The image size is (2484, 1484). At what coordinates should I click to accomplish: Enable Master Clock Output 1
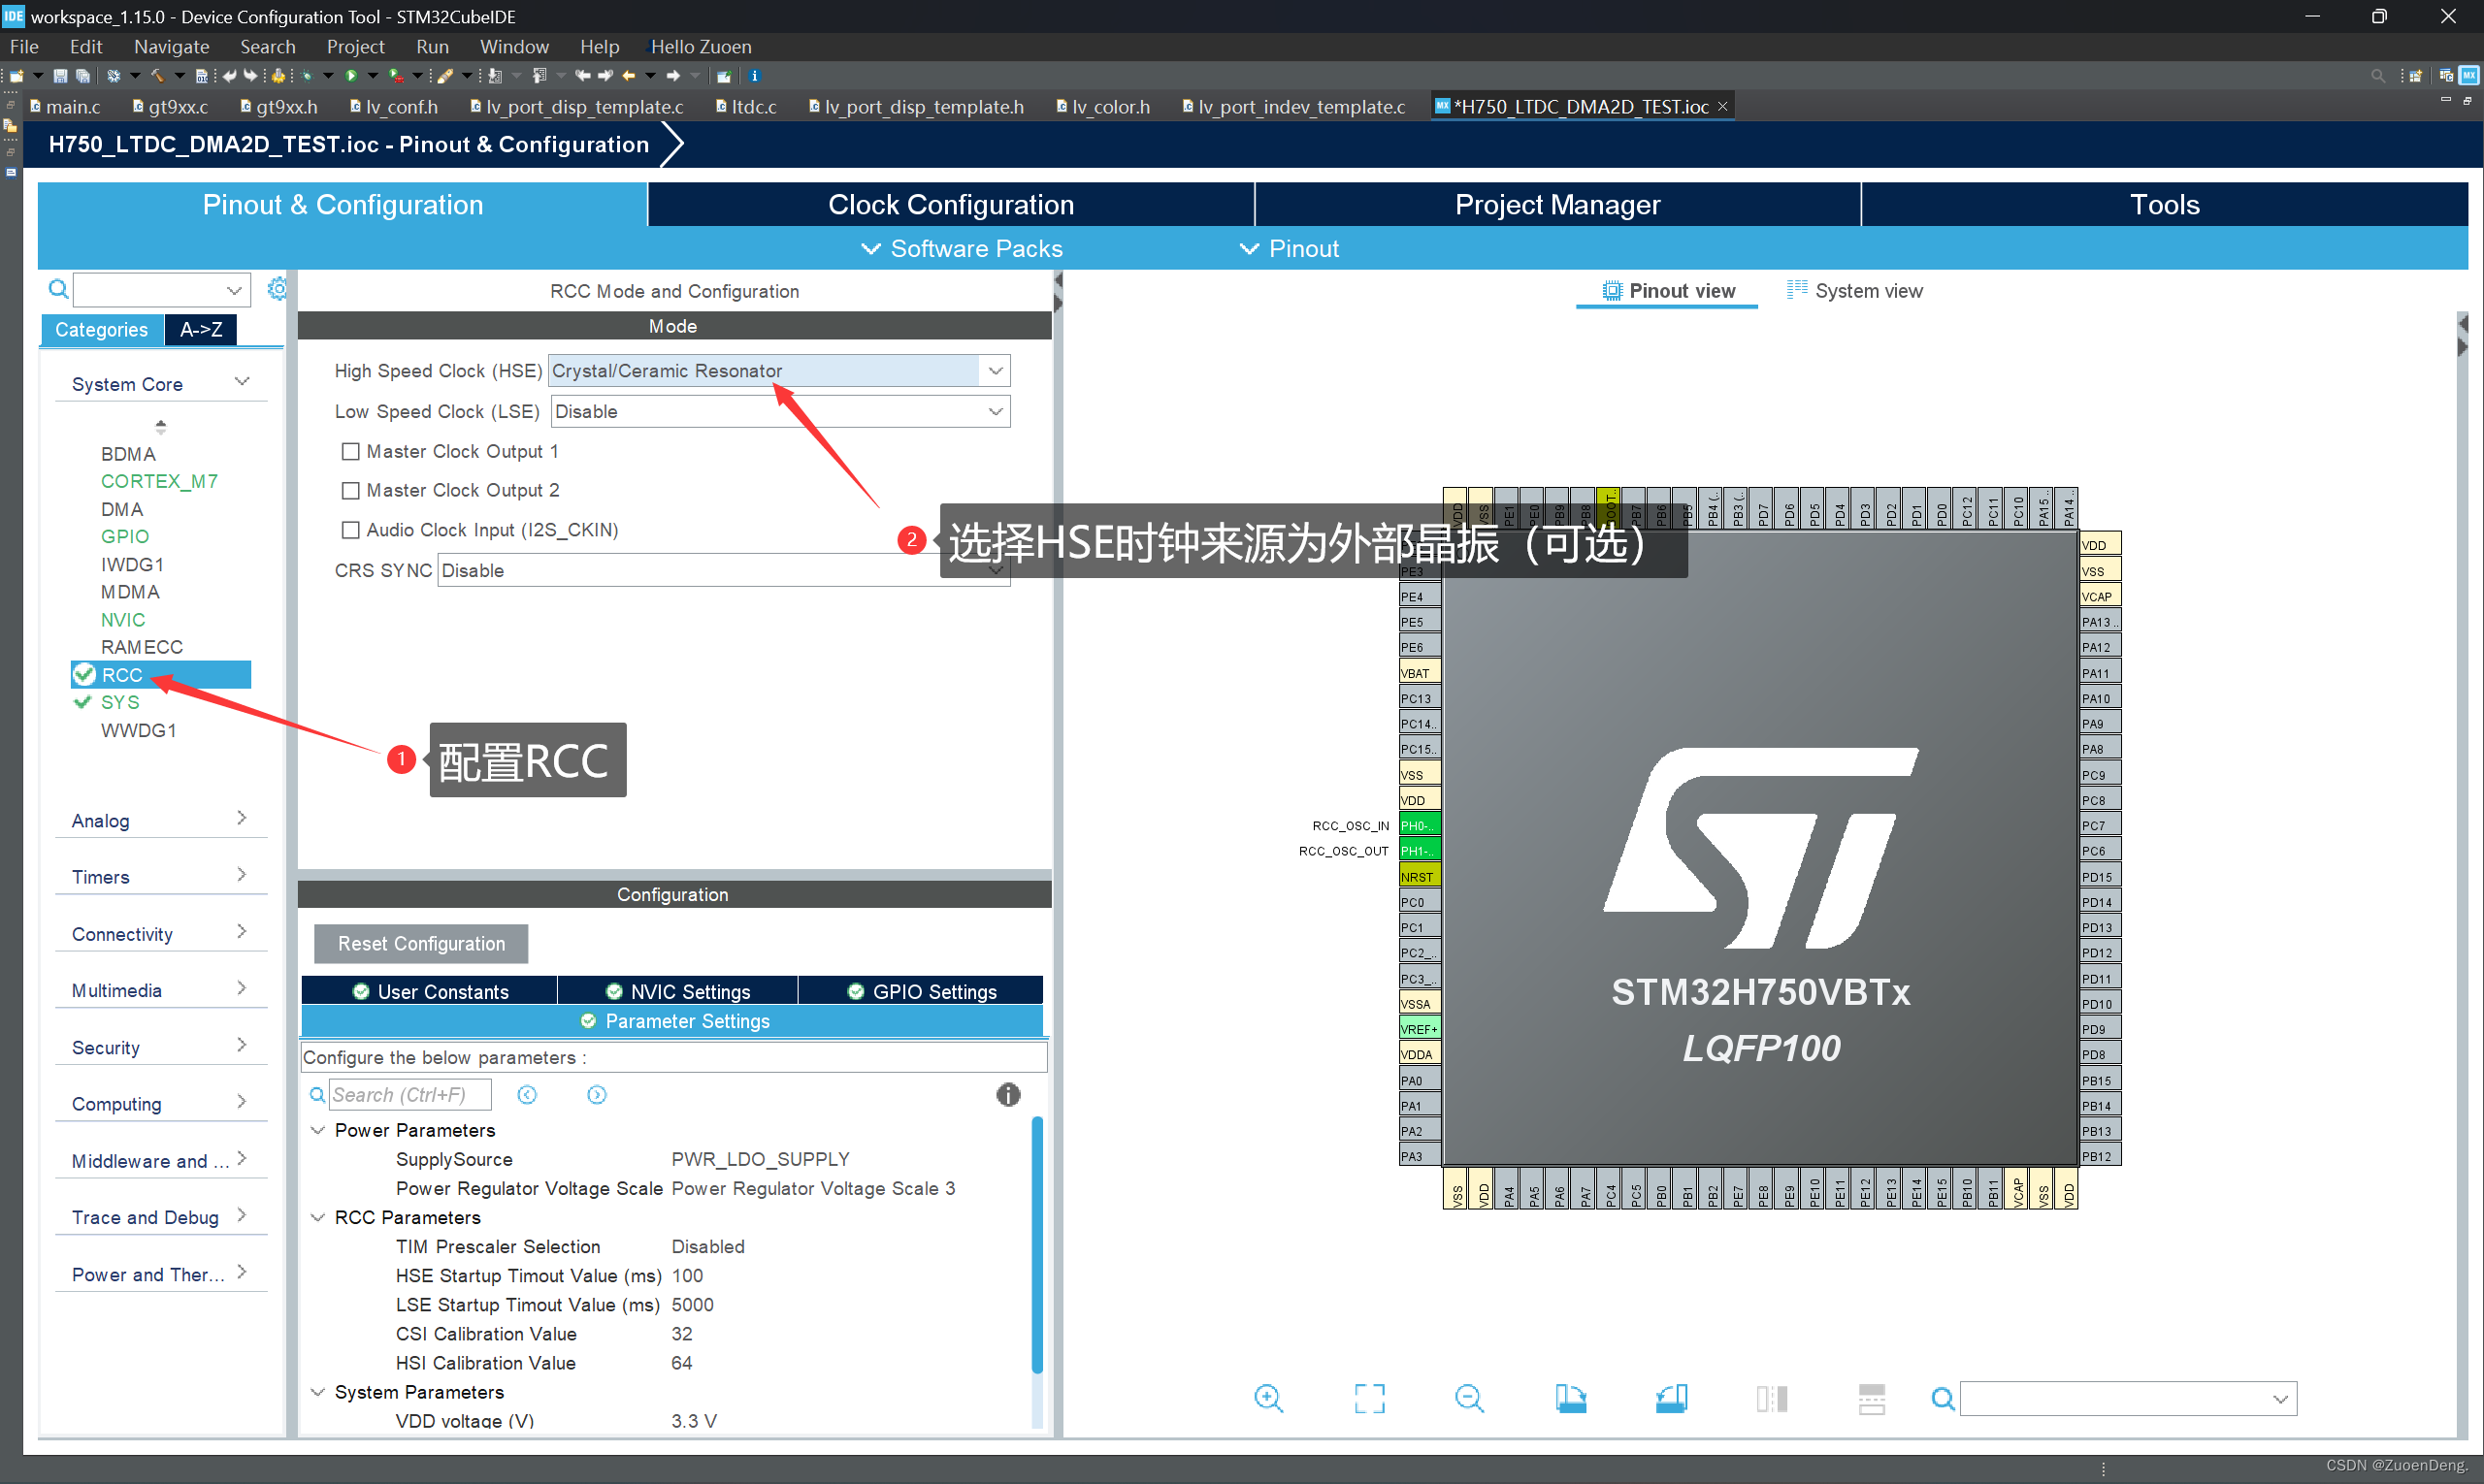tap(350, 452)
